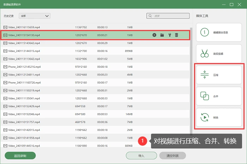Click the 导入 import button
247x164 pixels.
141,156
